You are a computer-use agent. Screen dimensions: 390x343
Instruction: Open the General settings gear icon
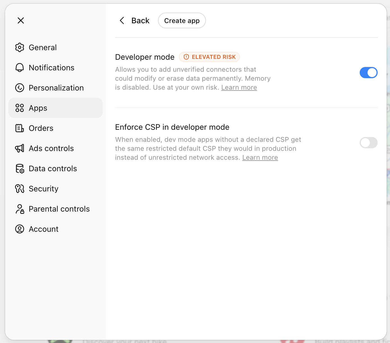point(20,47)
